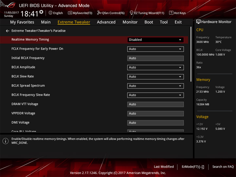Change language via English label

[58, 13]
